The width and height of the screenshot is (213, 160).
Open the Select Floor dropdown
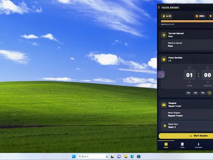tap(187, 126)
